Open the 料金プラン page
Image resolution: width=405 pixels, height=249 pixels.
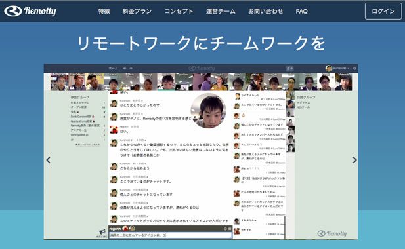(x=137, y=11)
